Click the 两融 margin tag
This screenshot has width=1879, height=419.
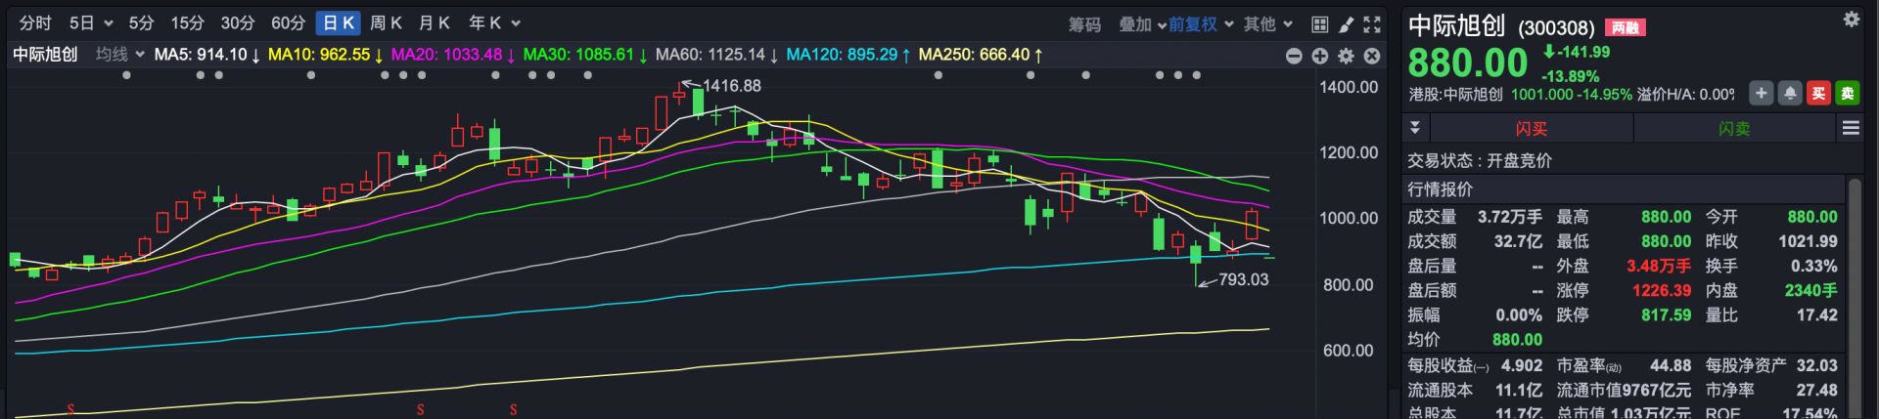1625,27
